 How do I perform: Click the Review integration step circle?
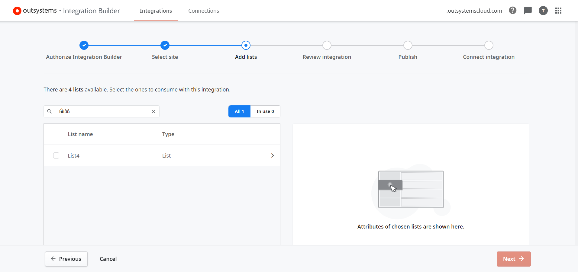coord(327,45)
